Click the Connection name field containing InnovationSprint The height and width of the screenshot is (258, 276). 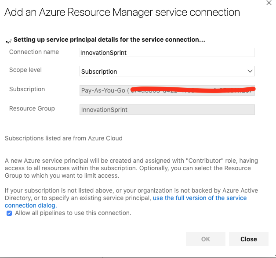tap(167, 52)
